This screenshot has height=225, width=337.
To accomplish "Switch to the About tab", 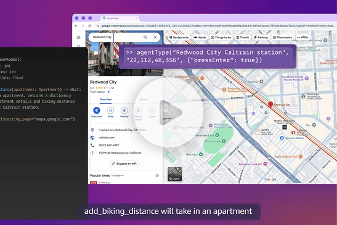I will pos(143,100).
